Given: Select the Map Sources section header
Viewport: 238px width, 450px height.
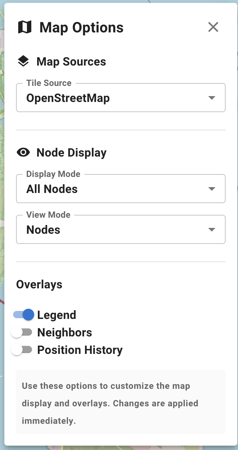Looking at the screenshot, I should coord(71,61).
